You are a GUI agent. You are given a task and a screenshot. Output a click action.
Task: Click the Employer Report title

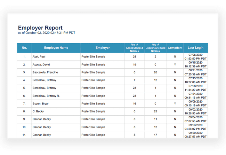(x=40, y=28)
